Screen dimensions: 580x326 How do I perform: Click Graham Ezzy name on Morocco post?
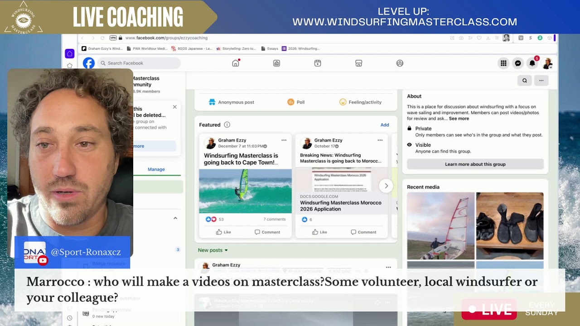click(x=329, y=140)
